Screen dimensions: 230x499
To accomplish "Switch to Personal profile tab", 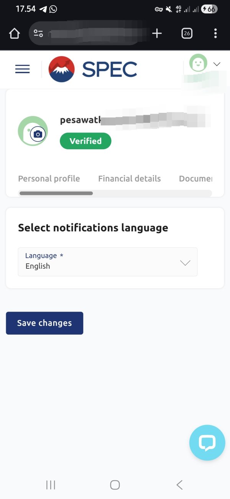I will click(49, 178).
